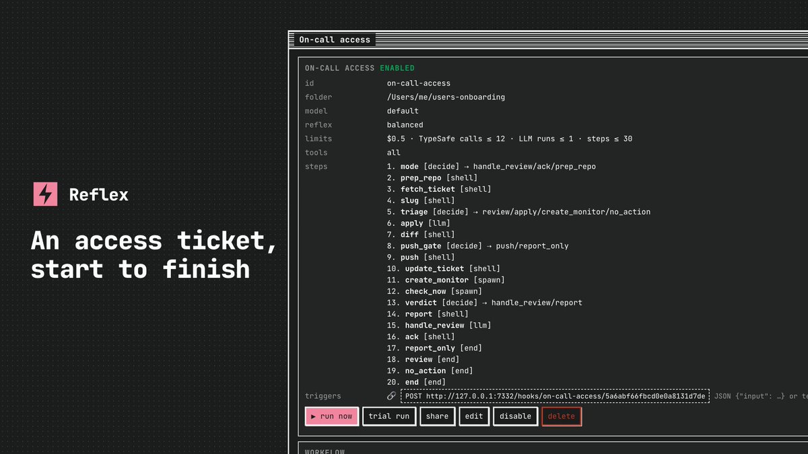Launch a trial run of the workflow
The width and height of the screenshot is (808, 454).
389,416
